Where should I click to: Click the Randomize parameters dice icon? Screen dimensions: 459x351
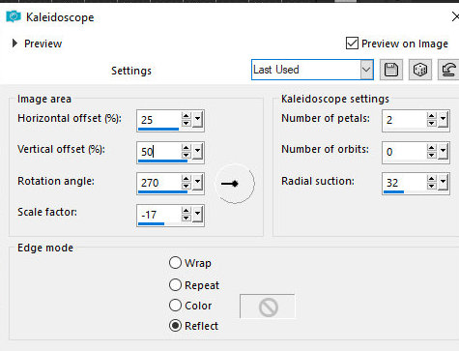point(420,70)
